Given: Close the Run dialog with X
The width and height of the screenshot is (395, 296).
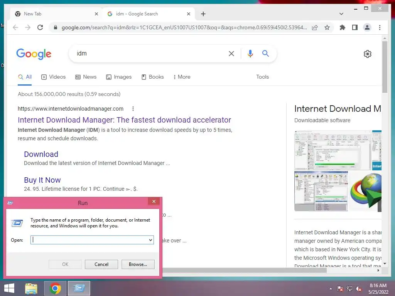Looking at the screenshot, I should tap(154, 201).
